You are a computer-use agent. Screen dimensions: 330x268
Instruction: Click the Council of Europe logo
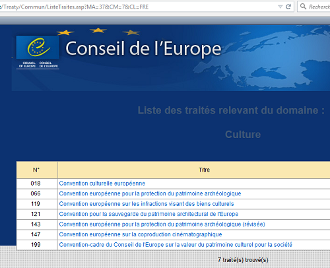pos(38,52)
